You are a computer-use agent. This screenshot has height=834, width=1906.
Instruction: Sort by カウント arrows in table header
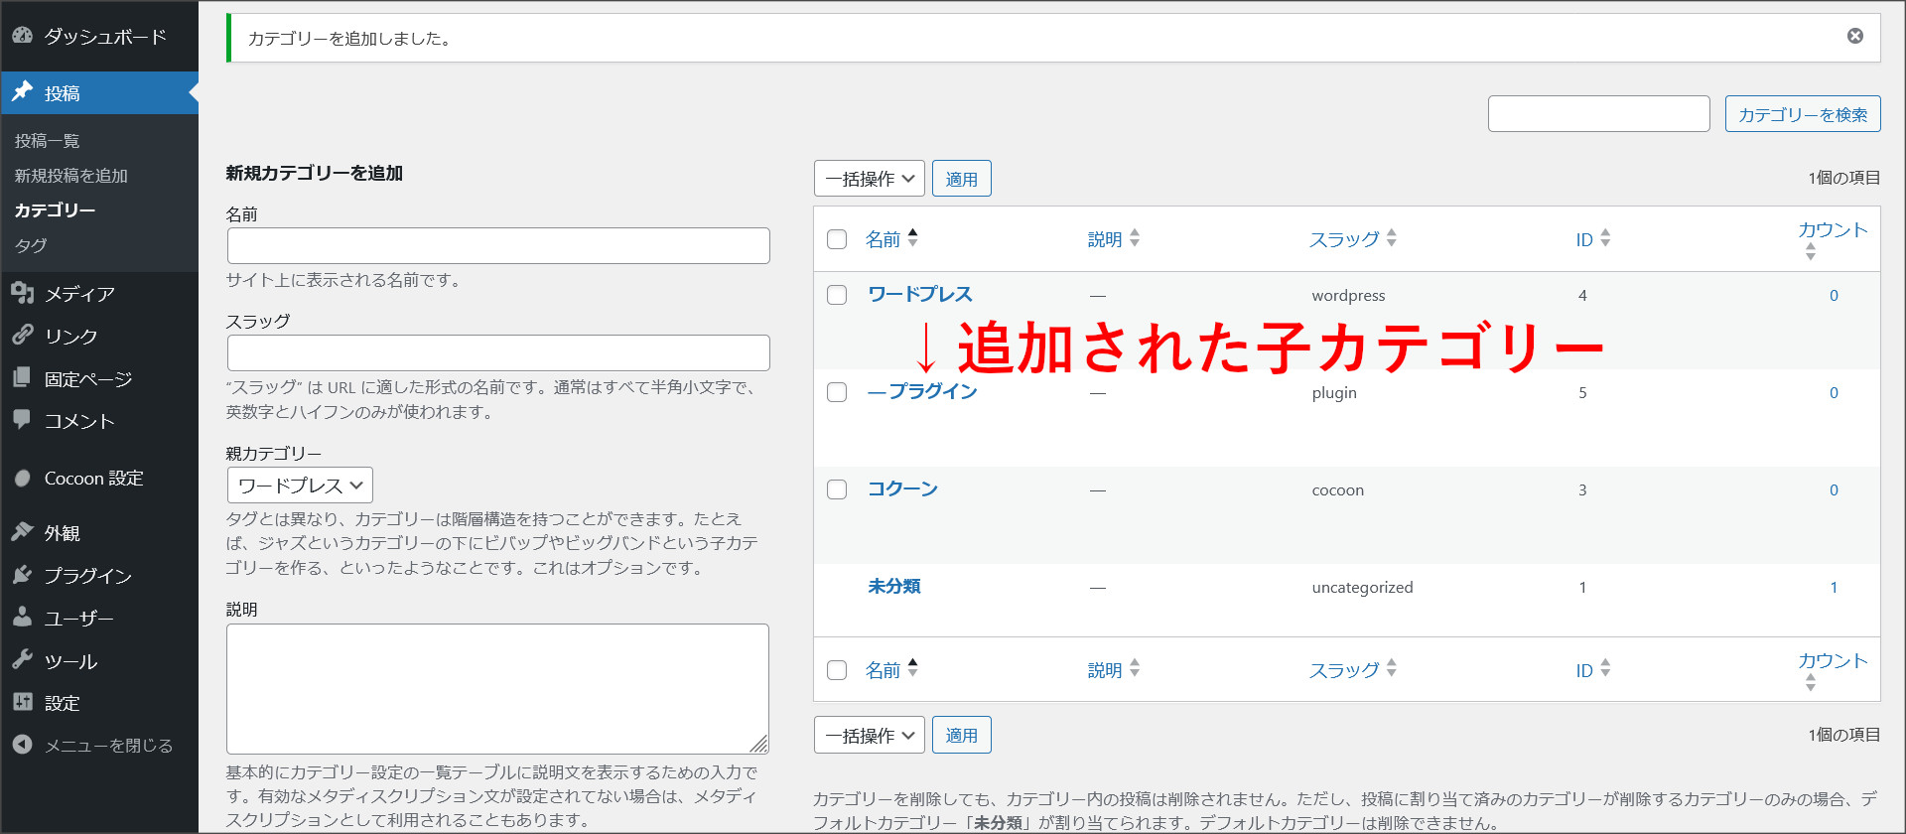pos(1811,252)
